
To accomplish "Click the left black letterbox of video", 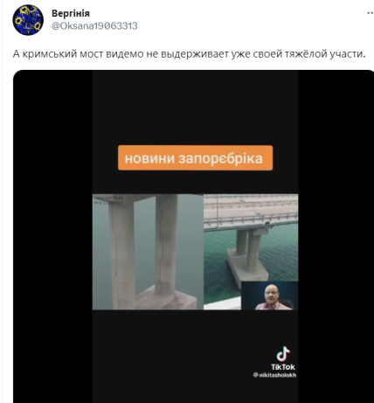I will (52, 236).
